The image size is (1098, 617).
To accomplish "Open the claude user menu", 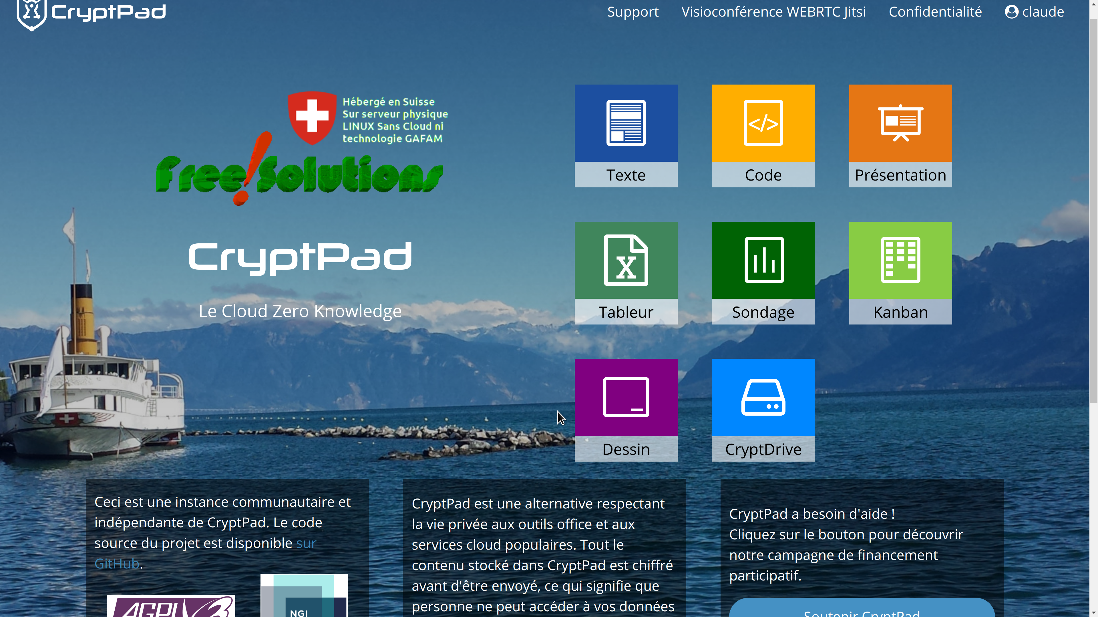I will [1035, 12].
